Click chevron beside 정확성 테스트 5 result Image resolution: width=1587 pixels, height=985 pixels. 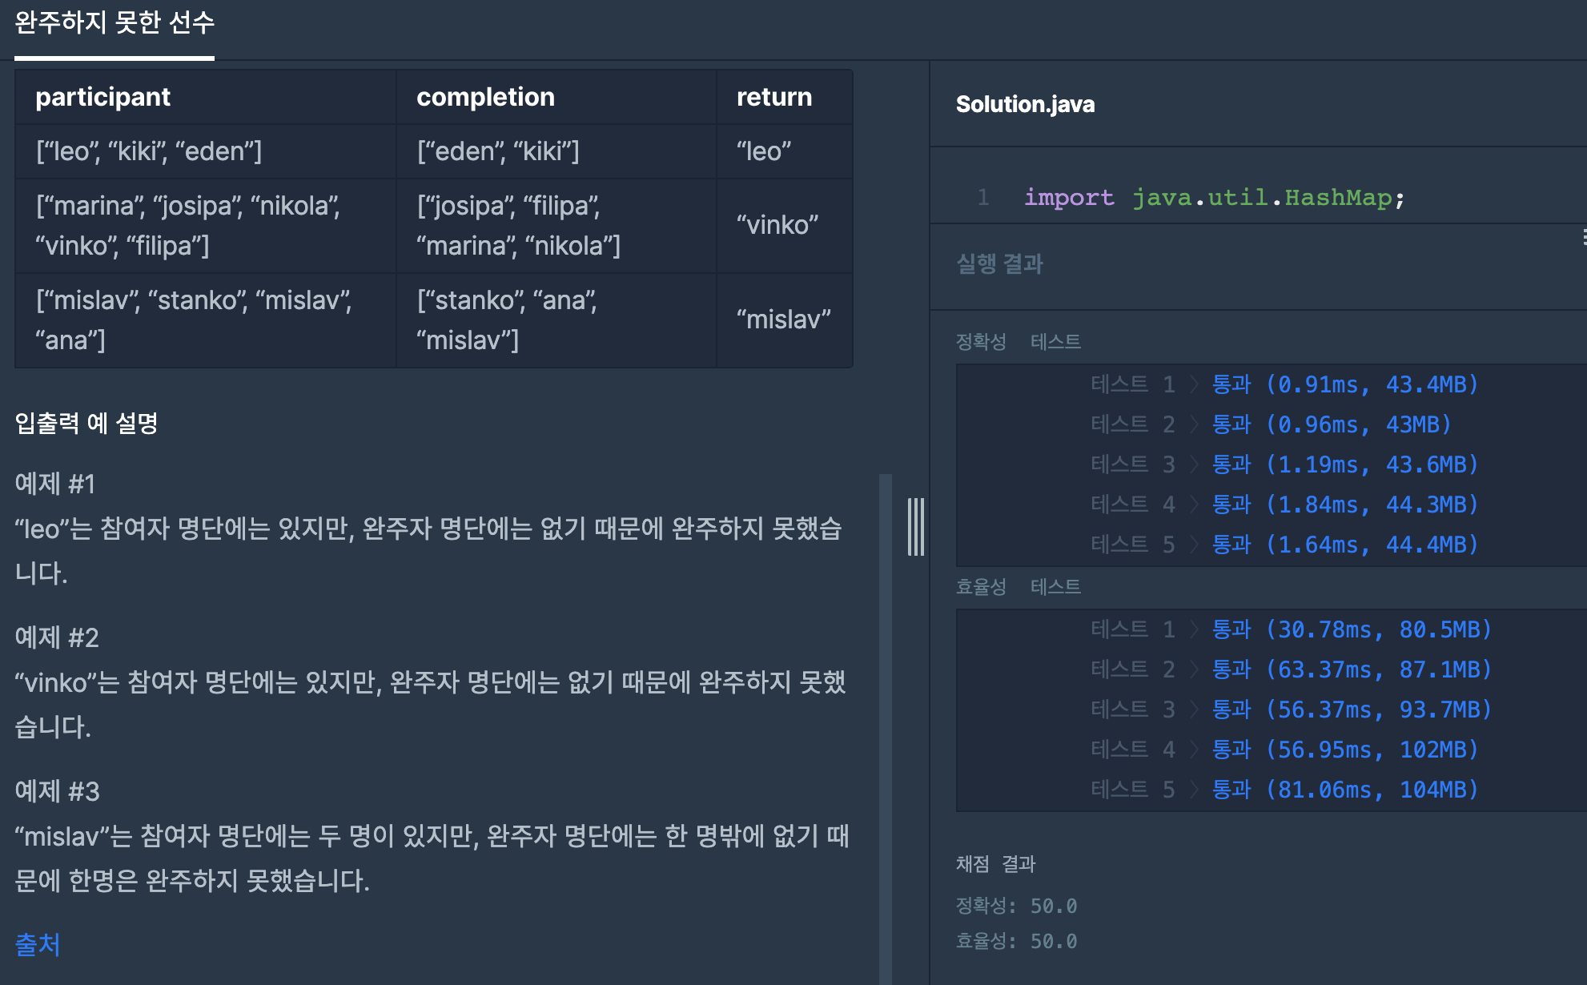point(1194,545)
